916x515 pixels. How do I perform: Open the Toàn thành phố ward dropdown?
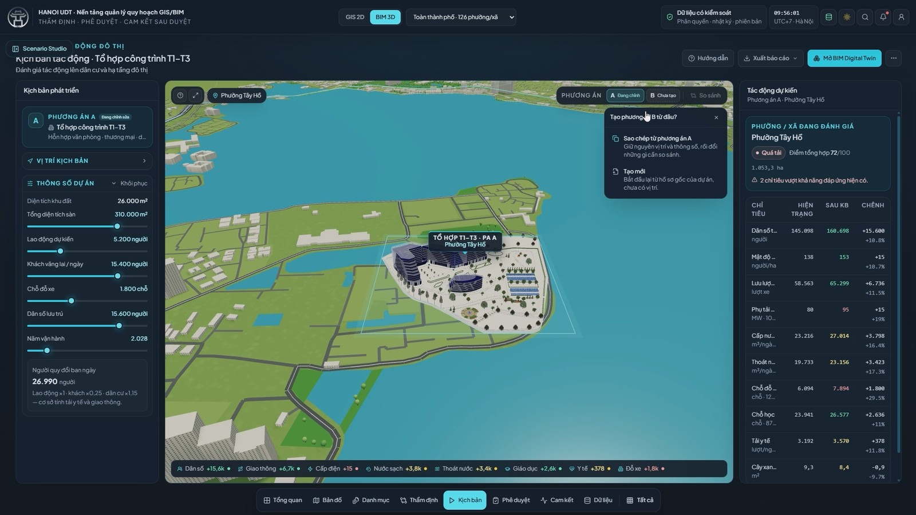pyautogui.click(x=461, y=17)
